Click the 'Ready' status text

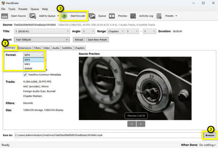pos(5,145)
